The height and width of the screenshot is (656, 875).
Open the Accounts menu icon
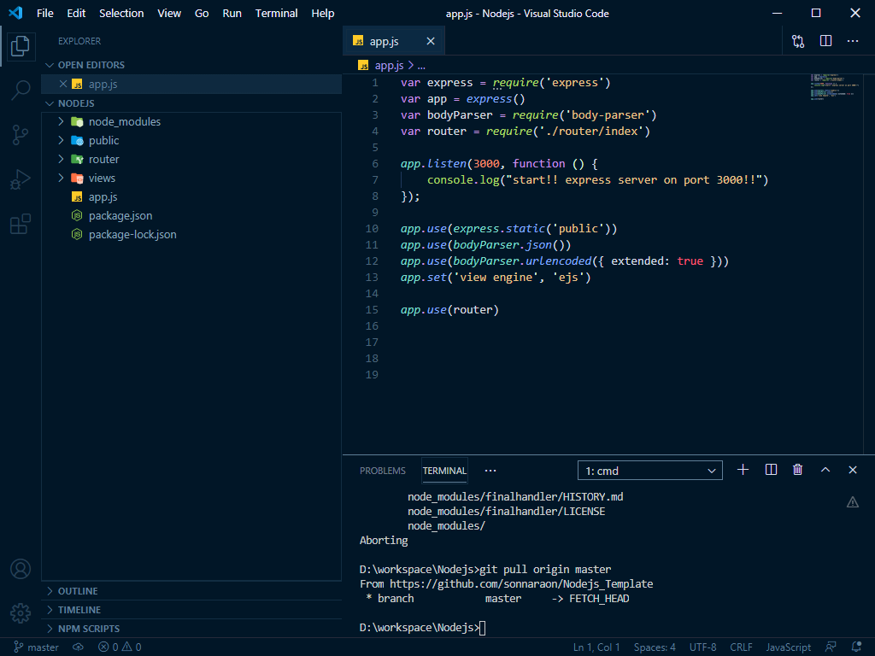click(x=21, y=569)
